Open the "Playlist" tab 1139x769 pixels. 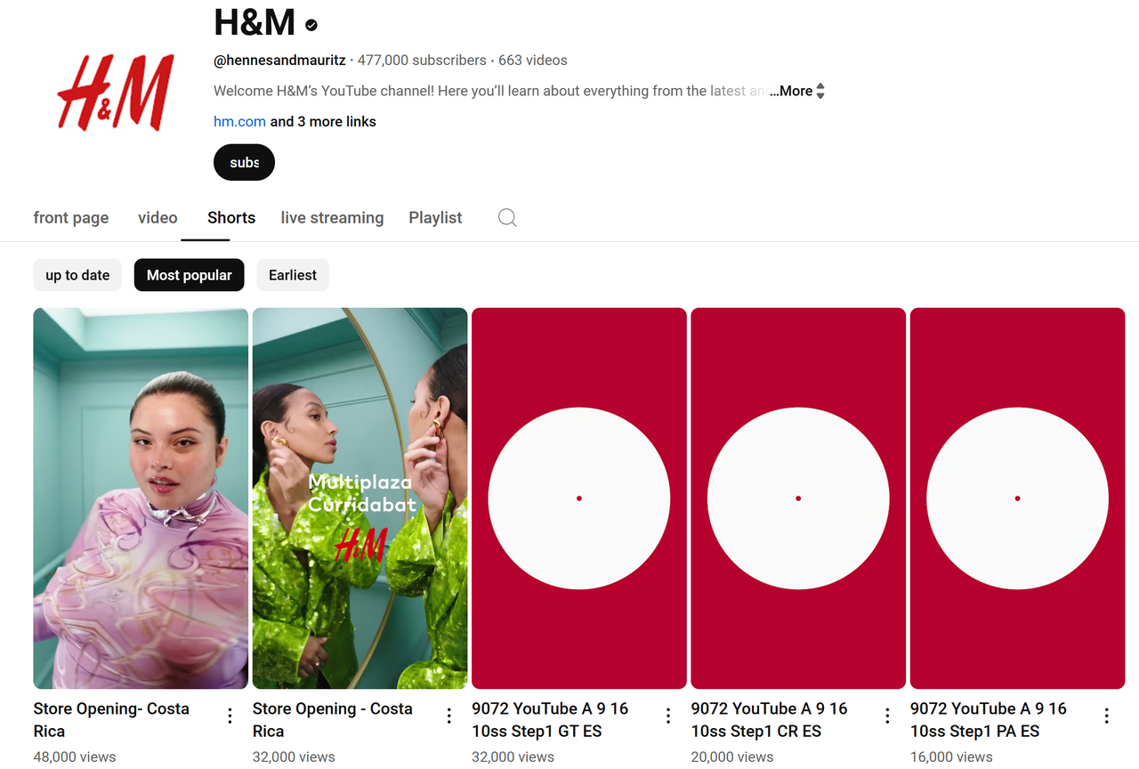tap(435, 217)
